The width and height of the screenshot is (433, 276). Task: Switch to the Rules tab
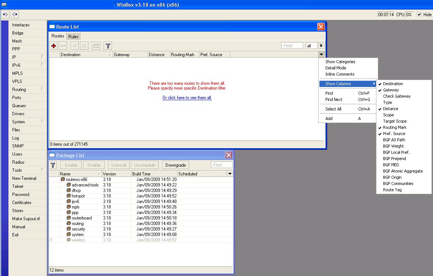click(x=74, y=37)
